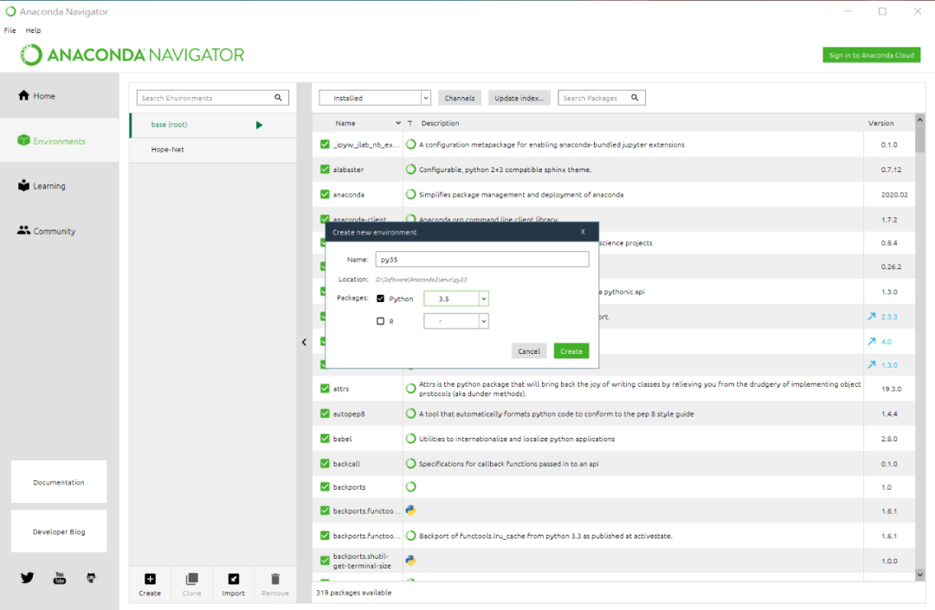935x610 pixels.
Task: Click the Create button in dialog
Action: (x=571, y=351)
